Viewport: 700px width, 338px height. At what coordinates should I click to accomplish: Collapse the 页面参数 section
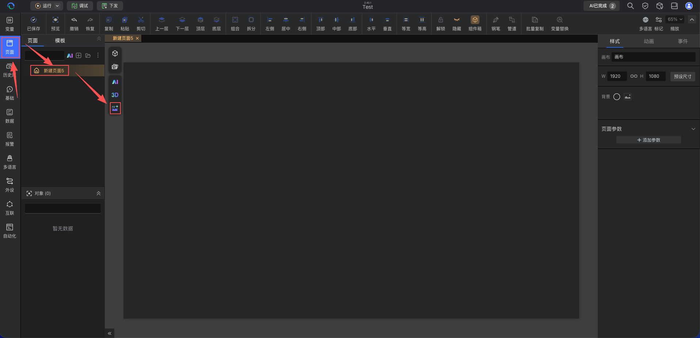[693, 129]
